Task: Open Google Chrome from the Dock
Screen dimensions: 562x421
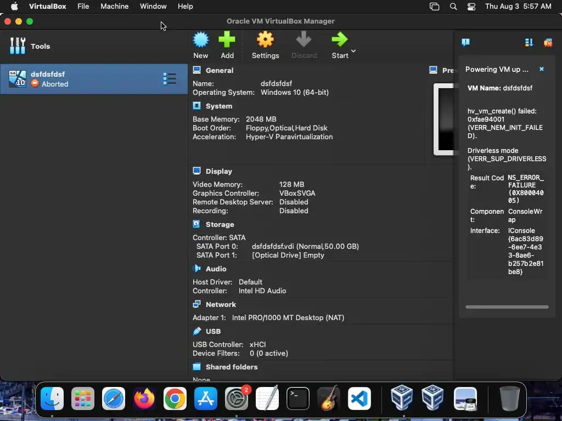Action: [x=175, y=399]
